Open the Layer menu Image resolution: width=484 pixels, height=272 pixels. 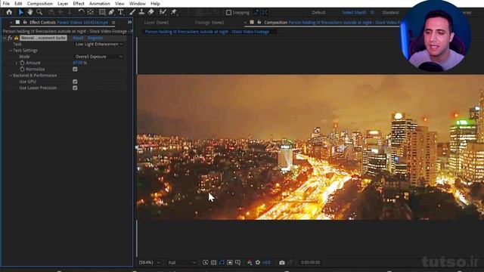point(63,4)
